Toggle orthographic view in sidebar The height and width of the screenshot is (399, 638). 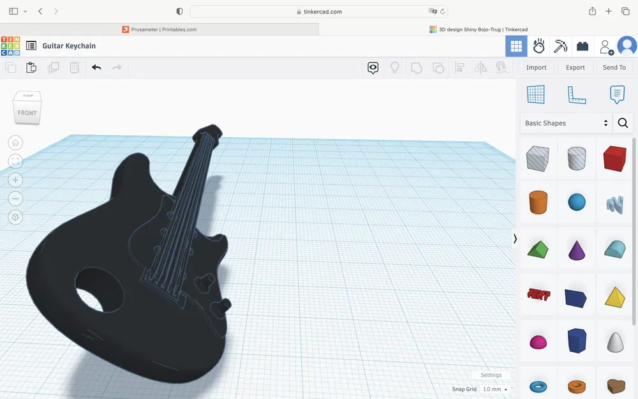click(x=15, y=217)
